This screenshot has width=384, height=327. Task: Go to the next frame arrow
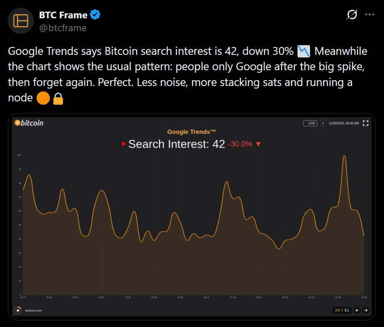coord(366,310)
